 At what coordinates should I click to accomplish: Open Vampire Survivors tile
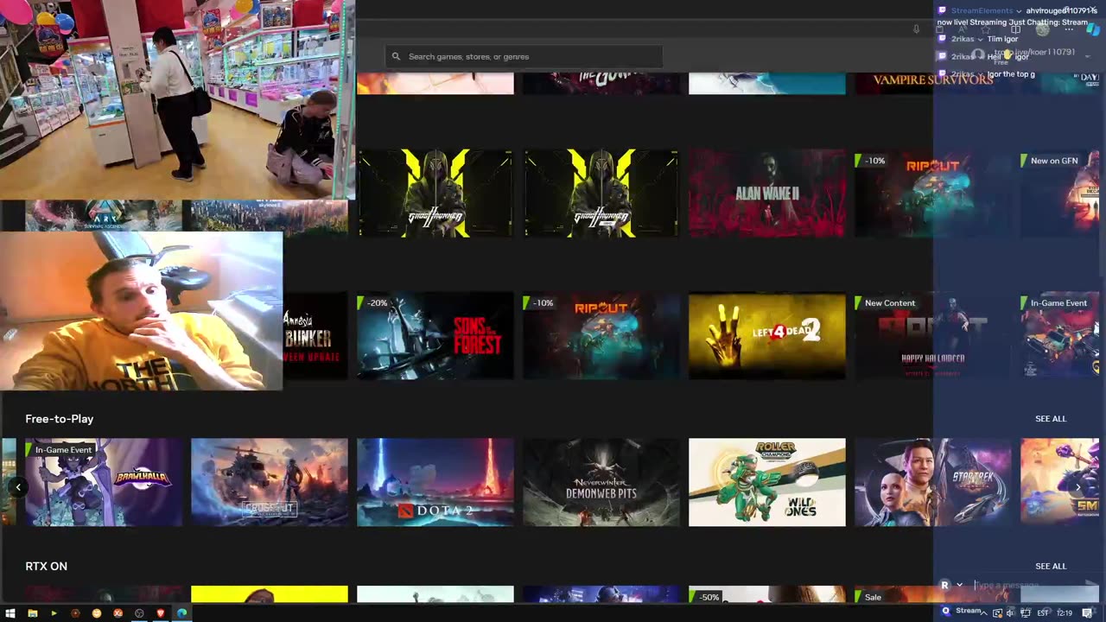click(x=933, y=83)
